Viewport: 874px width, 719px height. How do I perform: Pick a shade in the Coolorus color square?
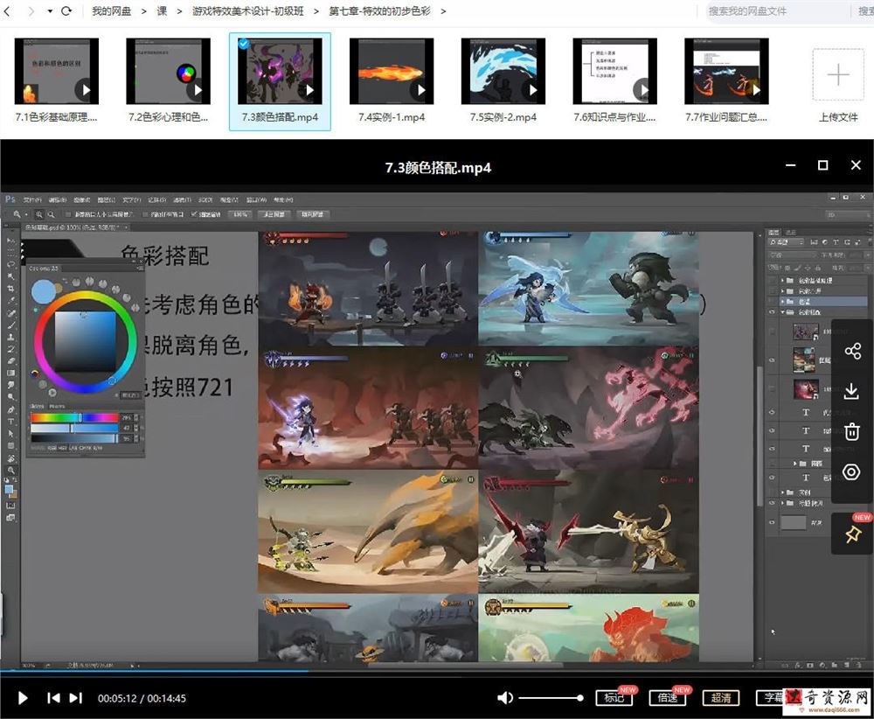click(85, 341)
